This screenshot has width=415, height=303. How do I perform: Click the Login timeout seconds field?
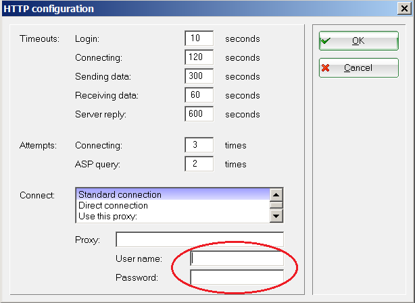coord(199,38)
